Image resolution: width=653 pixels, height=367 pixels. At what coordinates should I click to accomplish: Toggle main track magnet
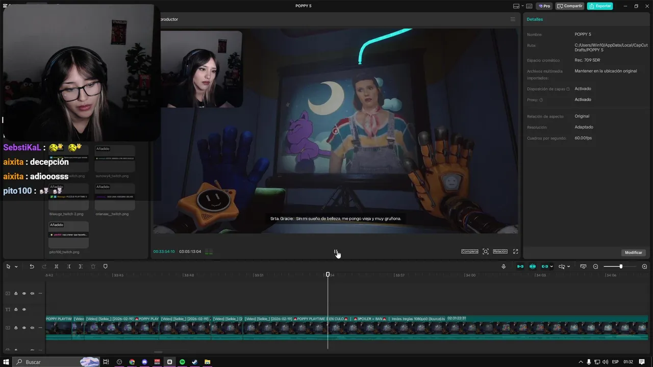pos(520,267)
